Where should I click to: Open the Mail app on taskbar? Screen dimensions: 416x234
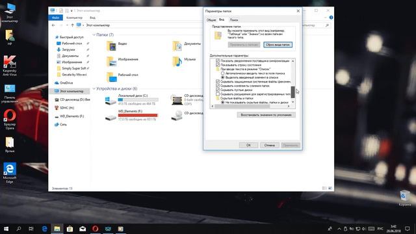click(83, 228)
